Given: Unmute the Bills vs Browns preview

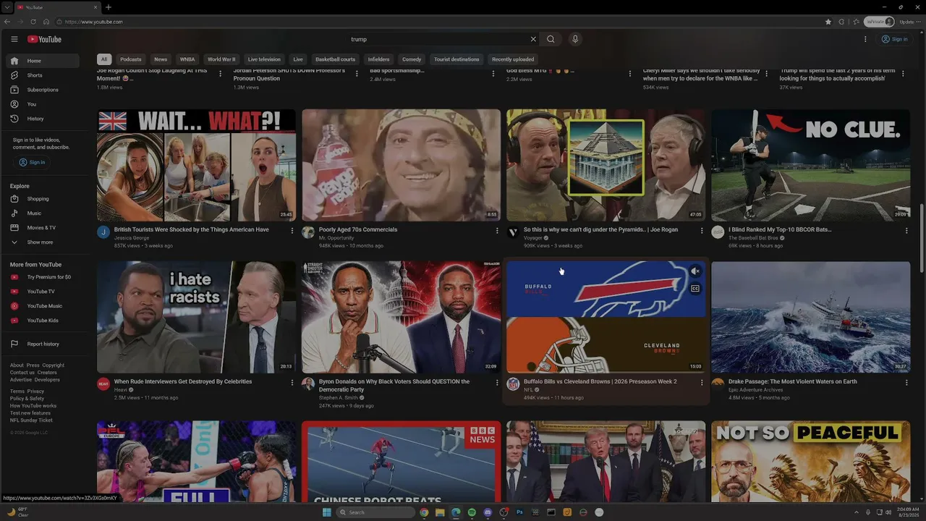Looking at the screenshot, I should tap(695, 271).
